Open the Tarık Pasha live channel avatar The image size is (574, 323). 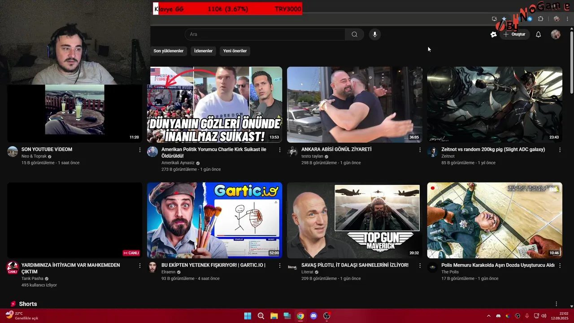tap(13, 268)
